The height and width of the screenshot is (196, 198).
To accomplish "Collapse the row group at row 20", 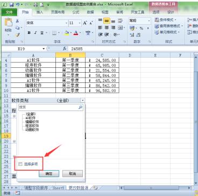I will (14, 142).
